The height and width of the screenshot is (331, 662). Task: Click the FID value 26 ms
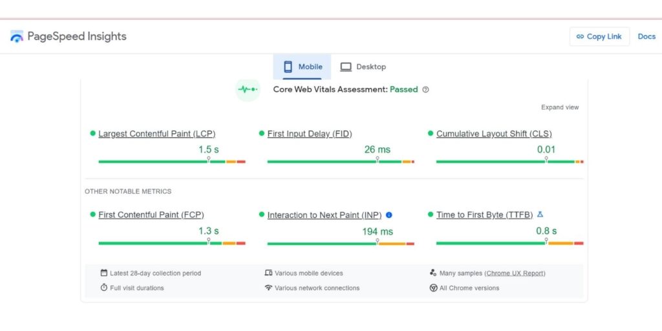[x=378, y=149]
